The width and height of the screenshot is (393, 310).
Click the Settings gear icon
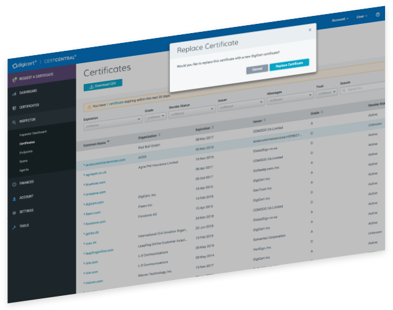(14, 213)
